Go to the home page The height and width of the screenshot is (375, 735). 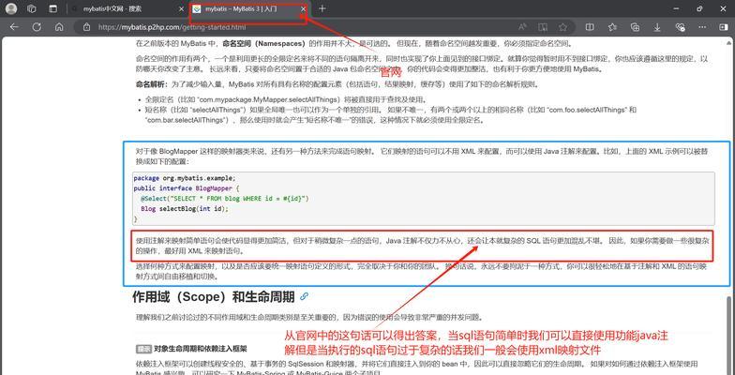point(59,27)
